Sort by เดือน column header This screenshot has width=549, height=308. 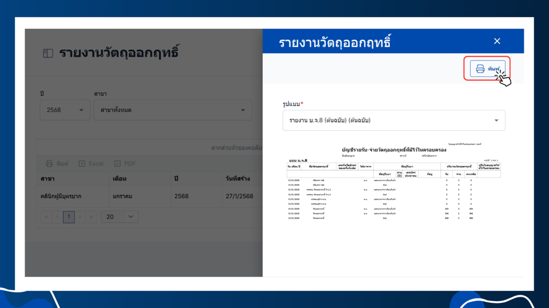pos(140,179)
